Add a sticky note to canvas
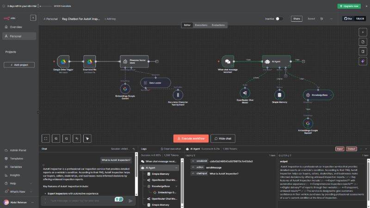 pyautogui.click(x=363, y=42)
